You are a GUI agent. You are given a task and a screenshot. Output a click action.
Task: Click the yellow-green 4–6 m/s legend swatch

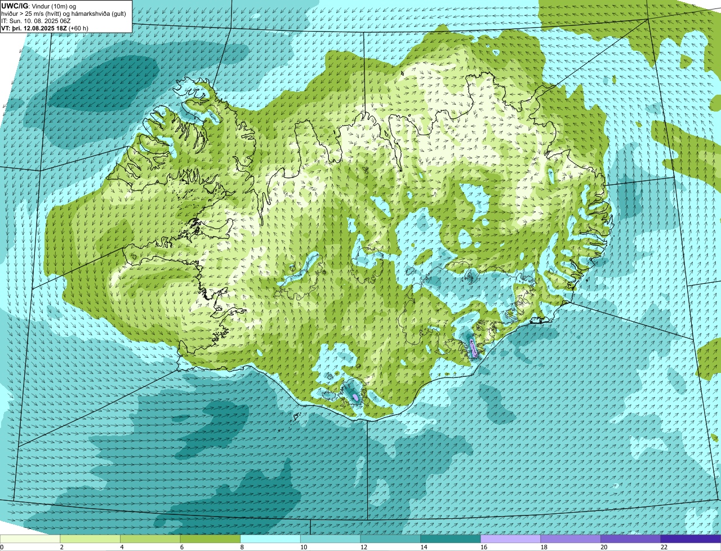coord(150,539)
